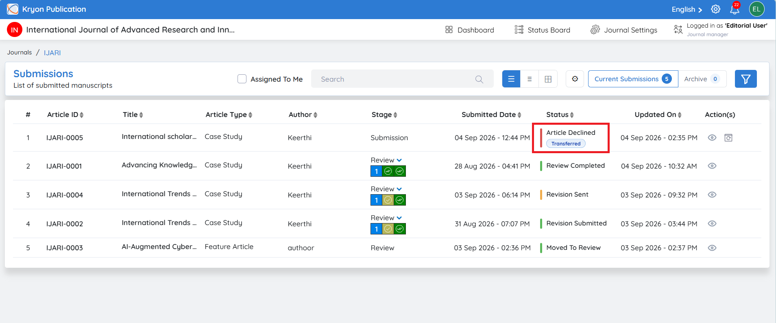
Task: Click the AI-Augmented Cyber... title cell
Action: (159, 247)
